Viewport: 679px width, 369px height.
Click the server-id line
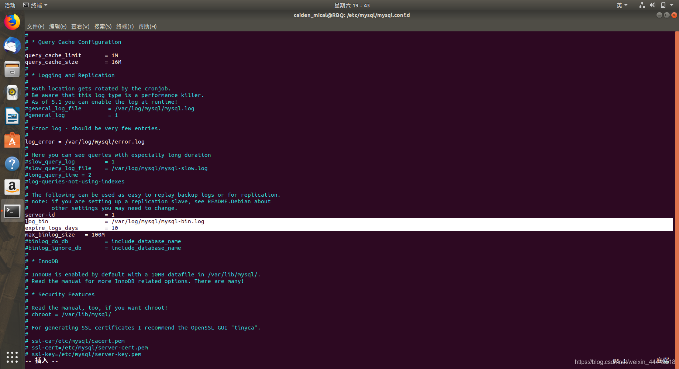click(x=70, y=215)
